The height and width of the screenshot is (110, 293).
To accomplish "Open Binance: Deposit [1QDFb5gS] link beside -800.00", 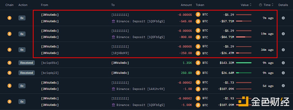I will 141,37.
